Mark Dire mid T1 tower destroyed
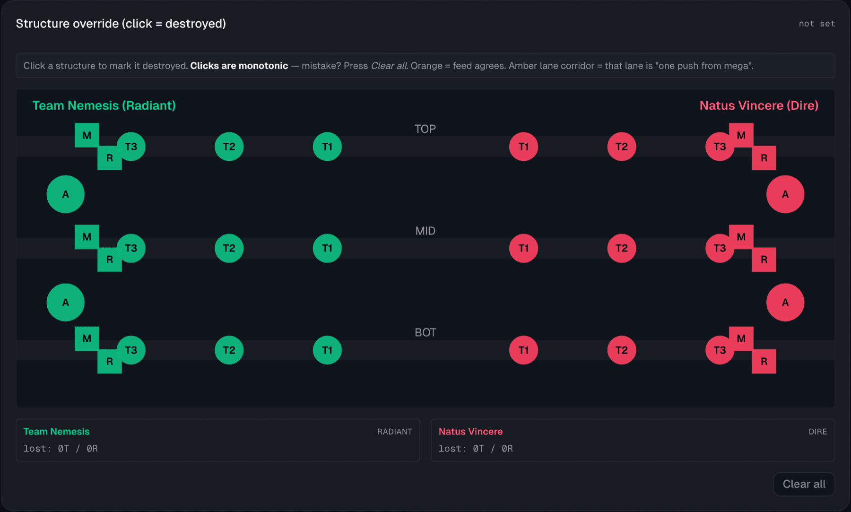The image size is (851, 512). click(x=523, y=248)
